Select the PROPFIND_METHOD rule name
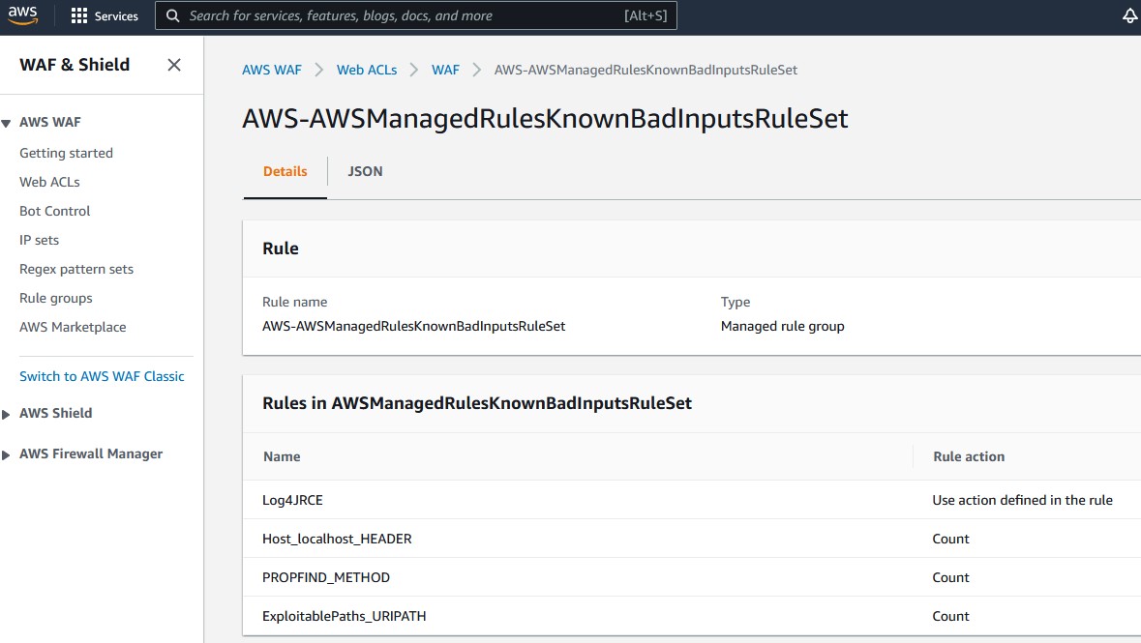 pyautogui.click(x=326, y=577)
